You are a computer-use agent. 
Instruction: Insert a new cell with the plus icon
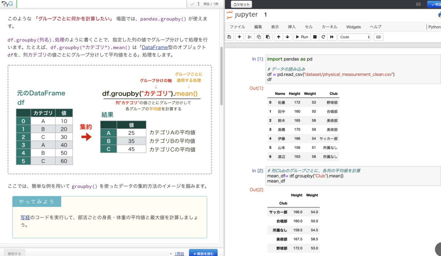pyautogui.click(x=240, y=37)
